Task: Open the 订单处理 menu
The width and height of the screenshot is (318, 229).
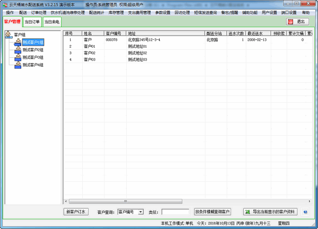Action: tap(39, 13)
